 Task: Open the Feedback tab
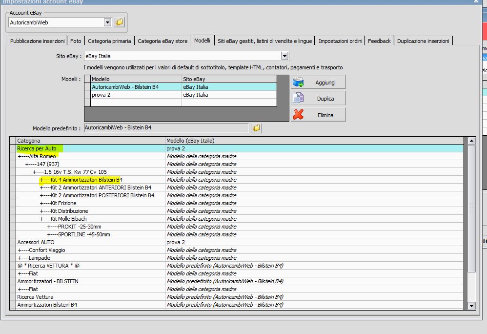pyautogui.click(x=379, y=41)
